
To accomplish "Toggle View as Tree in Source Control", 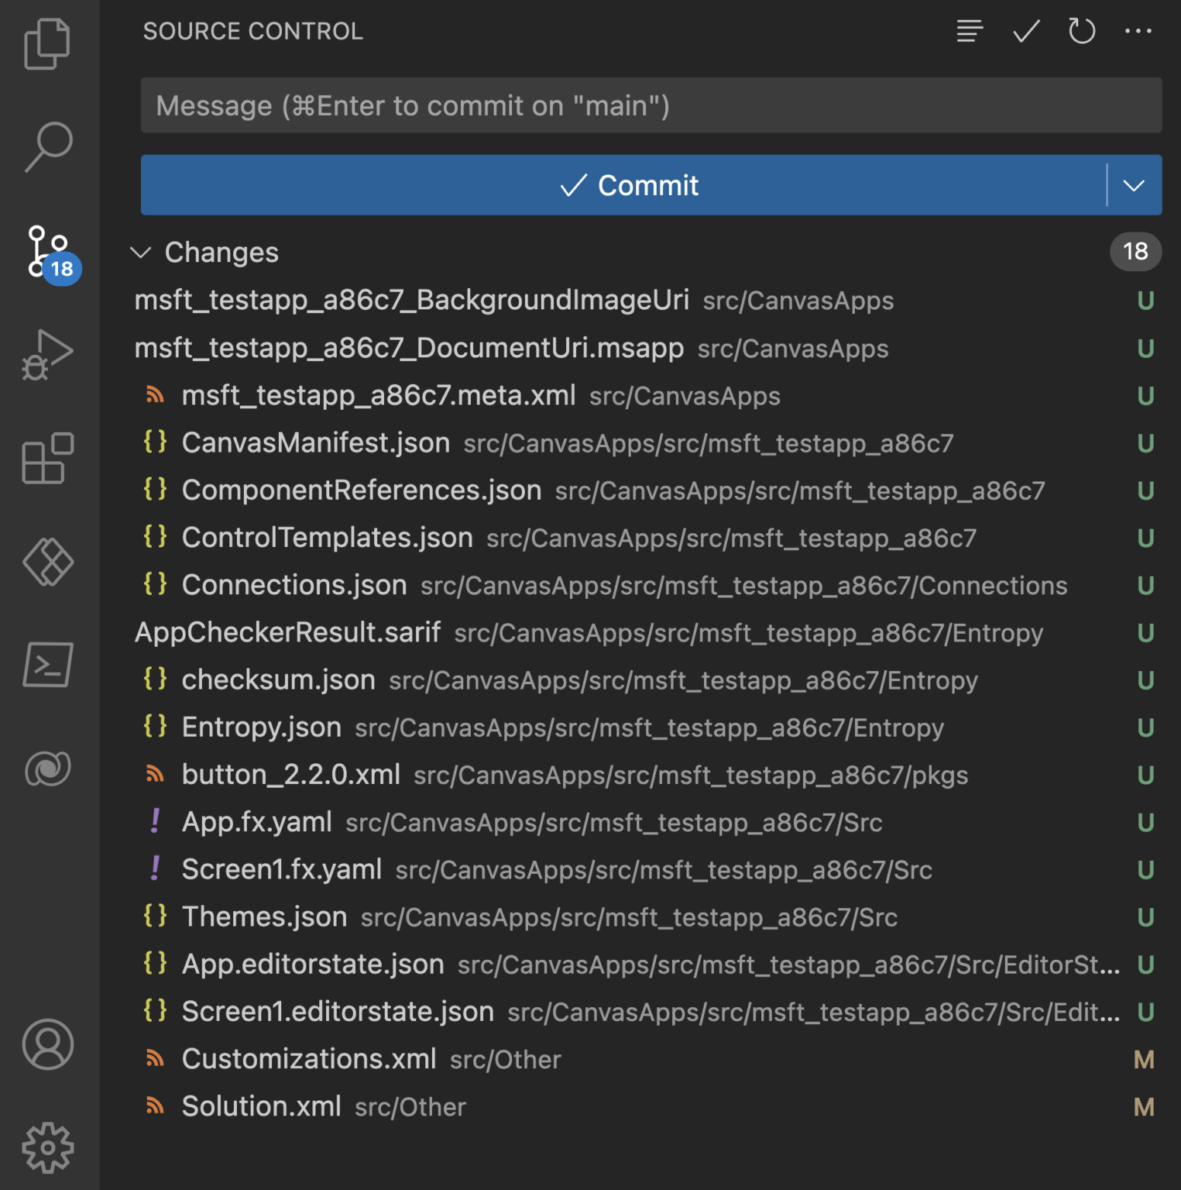I will 967,31.
